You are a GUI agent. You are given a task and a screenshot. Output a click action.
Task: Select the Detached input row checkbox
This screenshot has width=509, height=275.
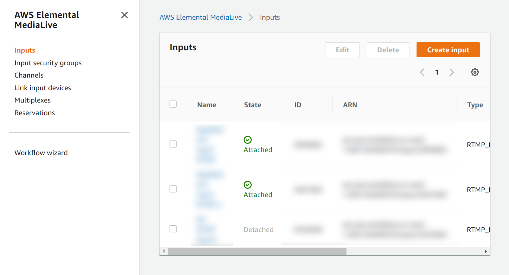[173, 229]
